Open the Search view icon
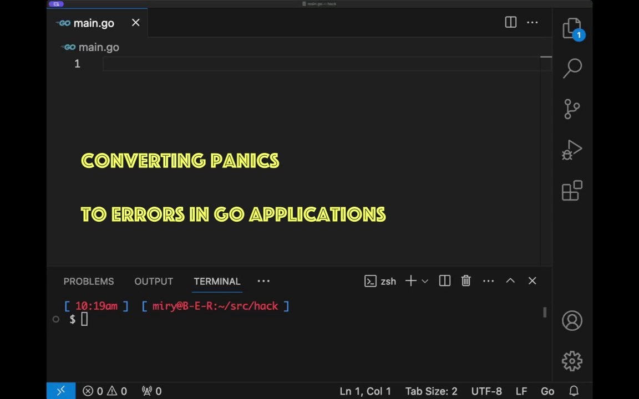 572,68
